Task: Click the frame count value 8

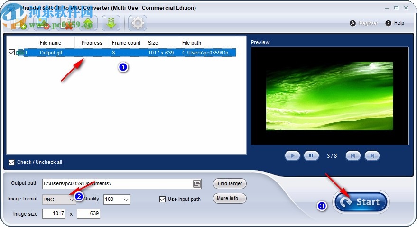Action: (x=113, y=53)
